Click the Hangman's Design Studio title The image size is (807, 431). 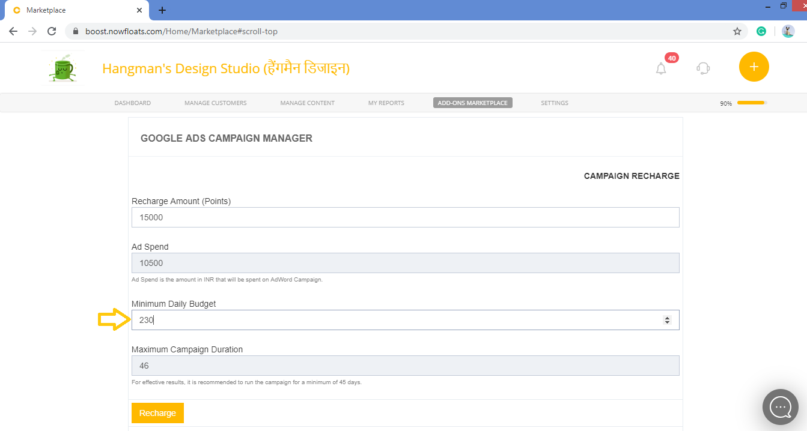tap(226, 68)
